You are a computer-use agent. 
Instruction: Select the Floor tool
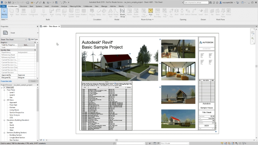(x=64, y=12)
